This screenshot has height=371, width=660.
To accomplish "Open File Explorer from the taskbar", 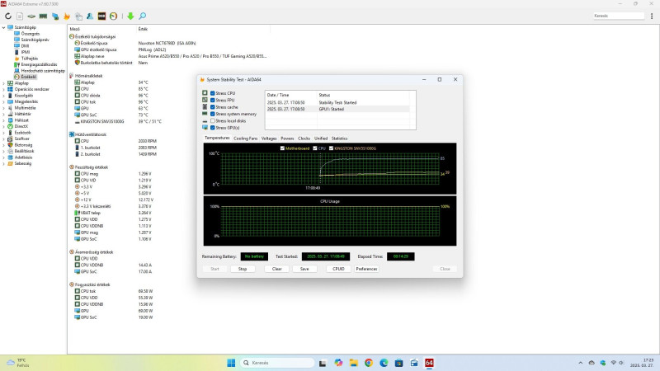I will tap(354, 363).
